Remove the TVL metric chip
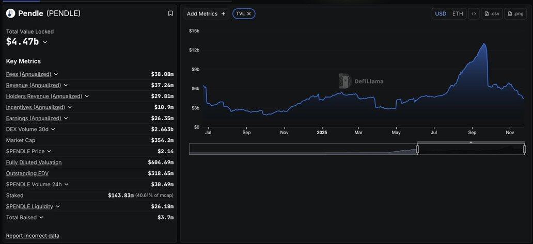Viewport: 533px width, 244px height. 249,14
